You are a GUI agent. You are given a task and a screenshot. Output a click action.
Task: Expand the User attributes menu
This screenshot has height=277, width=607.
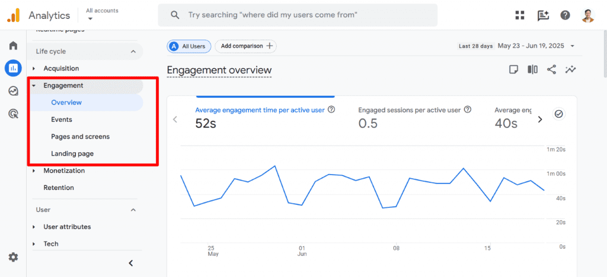[x=34, y=227]
